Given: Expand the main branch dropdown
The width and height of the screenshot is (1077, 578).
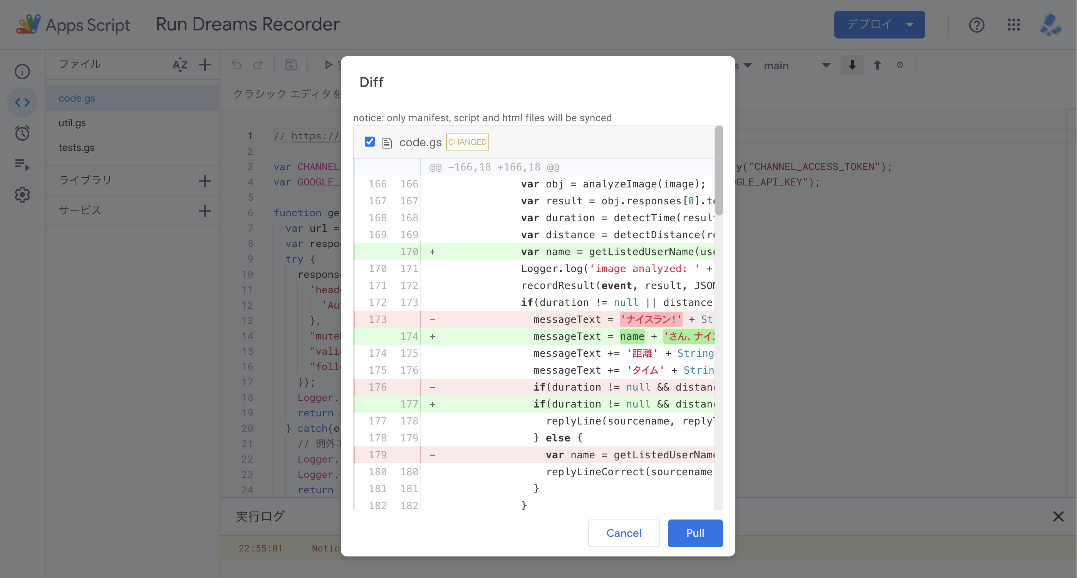Looking at the screenshot, I should (x=797, y=65).
